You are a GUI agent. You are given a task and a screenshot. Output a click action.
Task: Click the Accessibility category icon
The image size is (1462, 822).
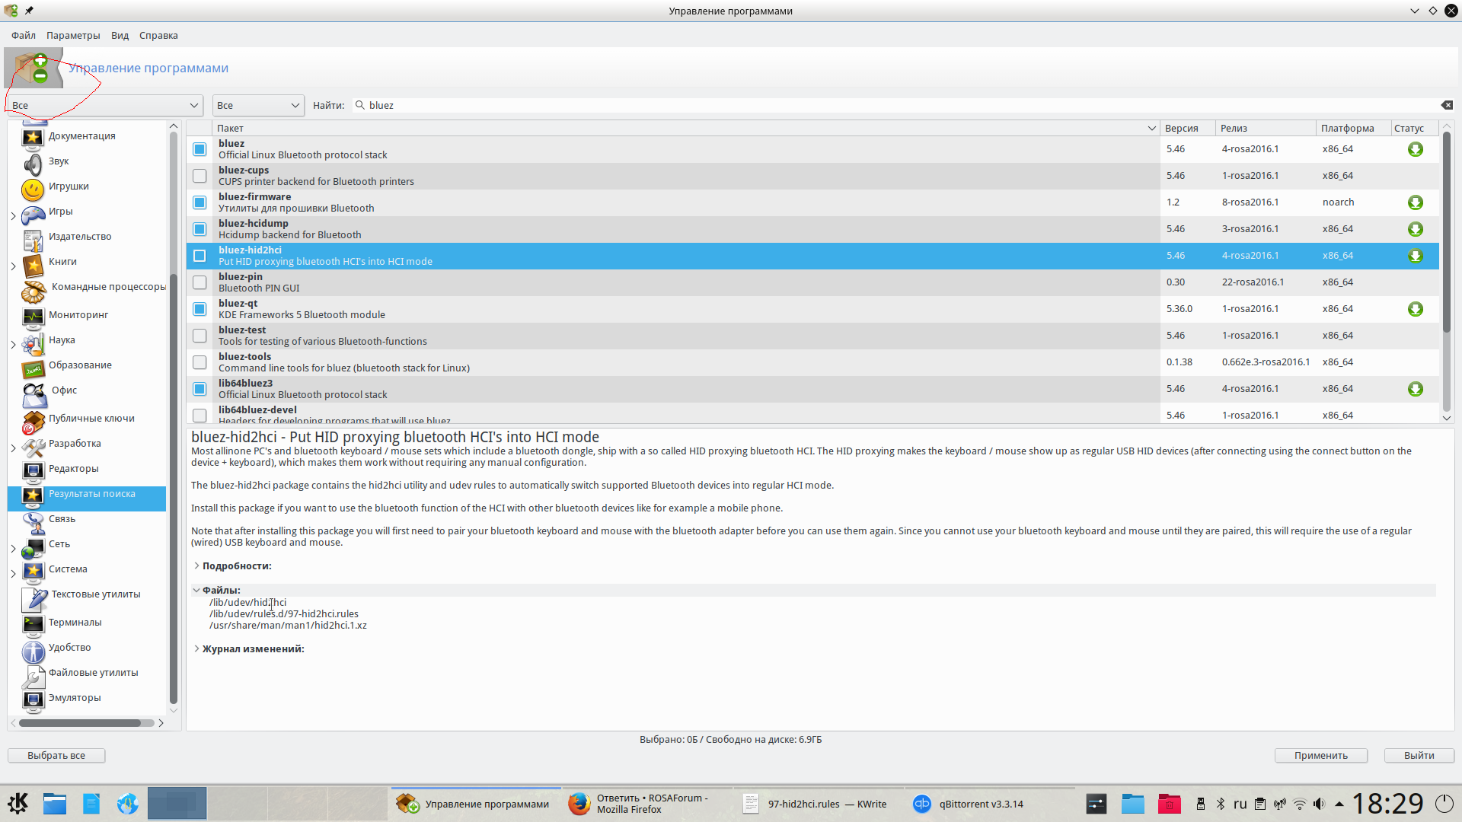pyautogui.click(x=33, y=651)
